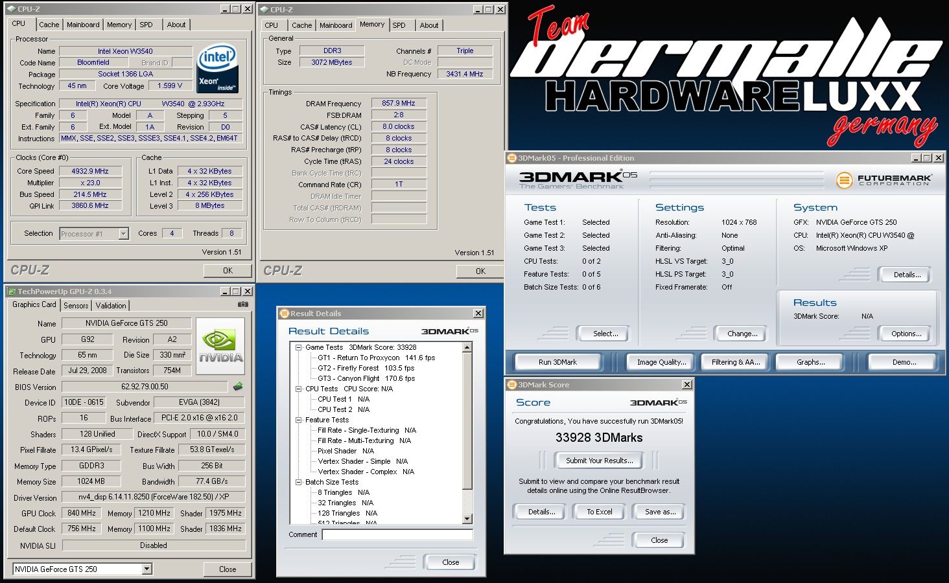Open the Mainboard tab in first CPU-Z window
Screen dimensions: 949x583
click(x=83, y=25)
